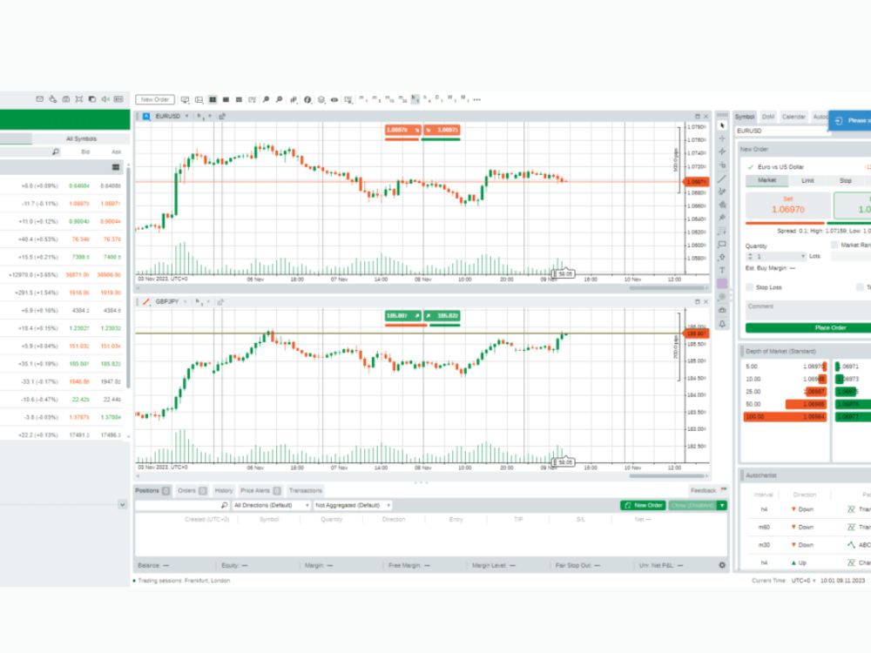The width and height of the screenshot is (871, 653).
Task: Click the EURUSD symbol search field in right panel
Action: pos(781,131)
